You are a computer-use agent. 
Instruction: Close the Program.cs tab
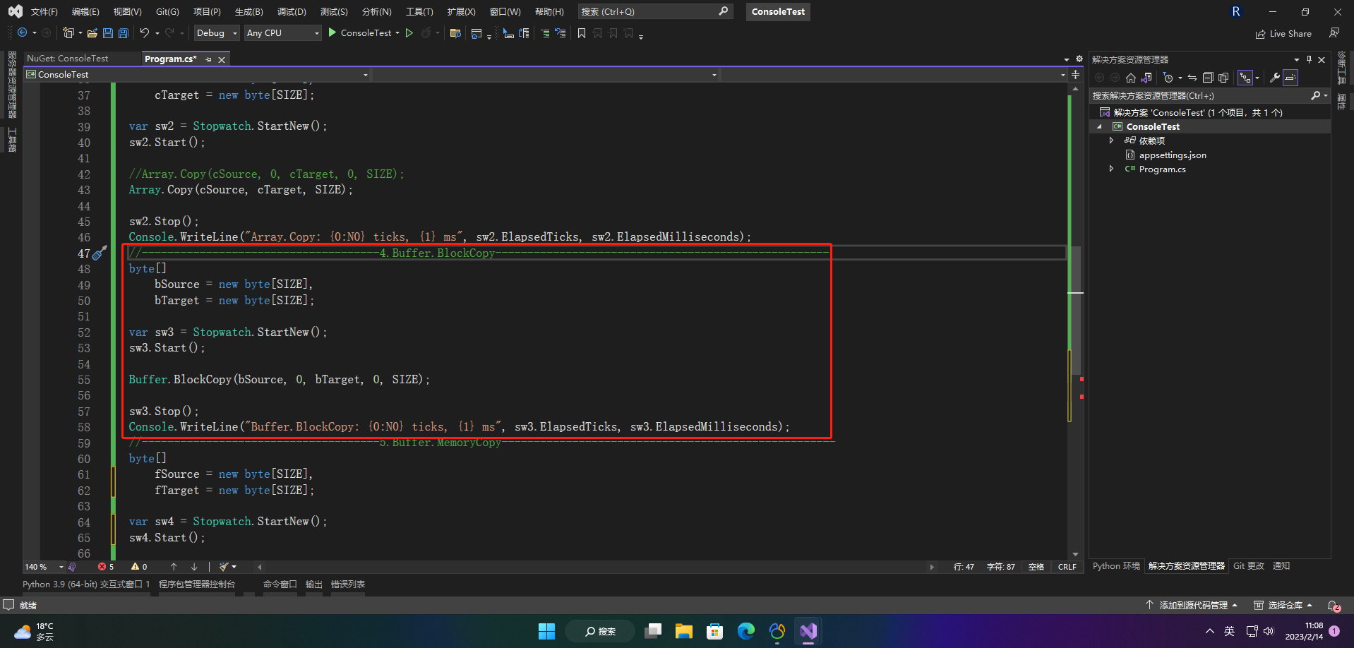coord(222,60)
